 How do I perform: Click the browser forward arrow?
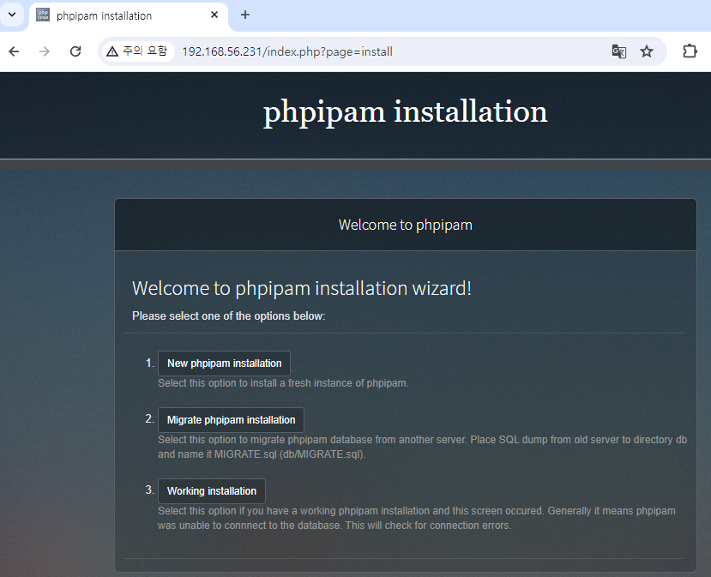(45, 51)
